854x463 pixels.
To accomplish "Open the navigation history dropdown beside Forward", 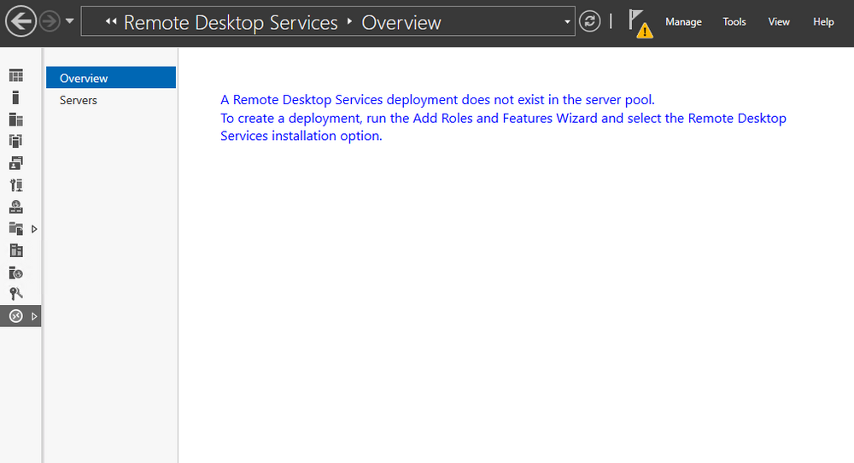I will pos(70,22).
